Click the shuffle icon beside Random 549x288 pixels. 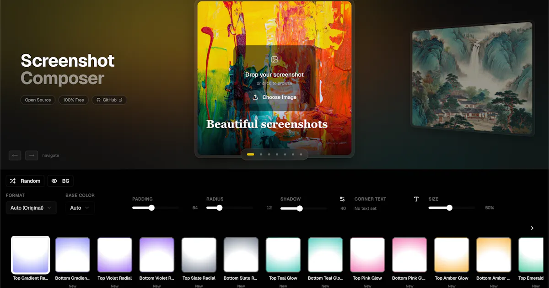[x=13, y=181]
